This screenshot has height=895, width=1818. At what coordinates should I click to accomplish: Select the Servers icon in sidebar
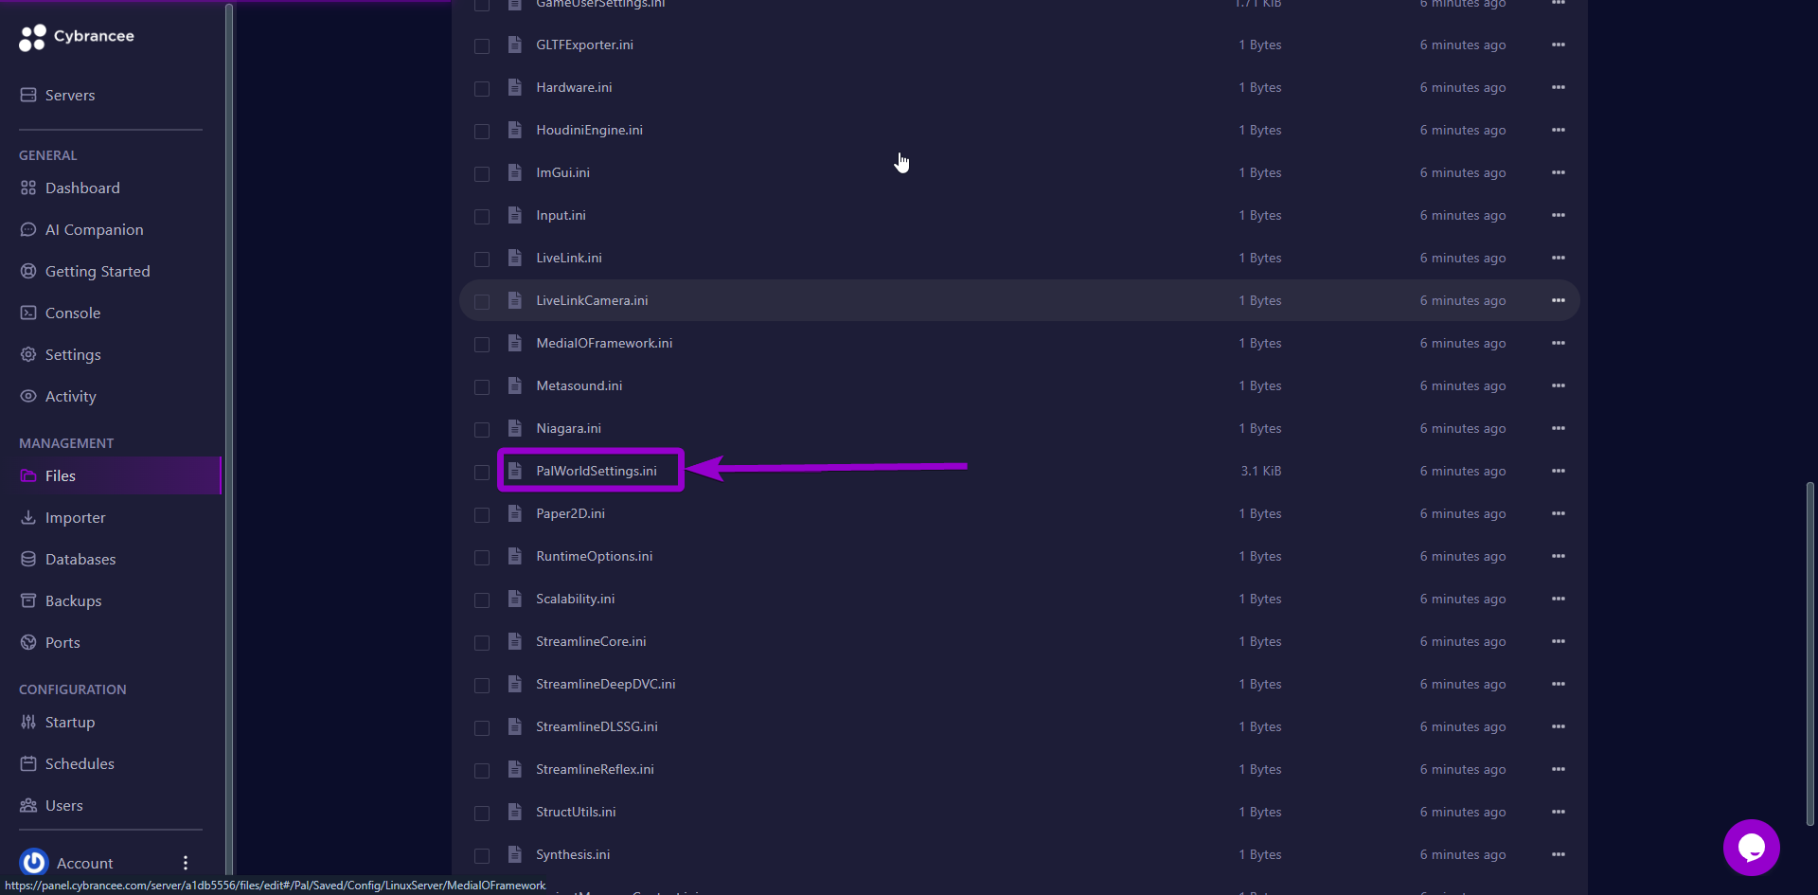point(29,94)
